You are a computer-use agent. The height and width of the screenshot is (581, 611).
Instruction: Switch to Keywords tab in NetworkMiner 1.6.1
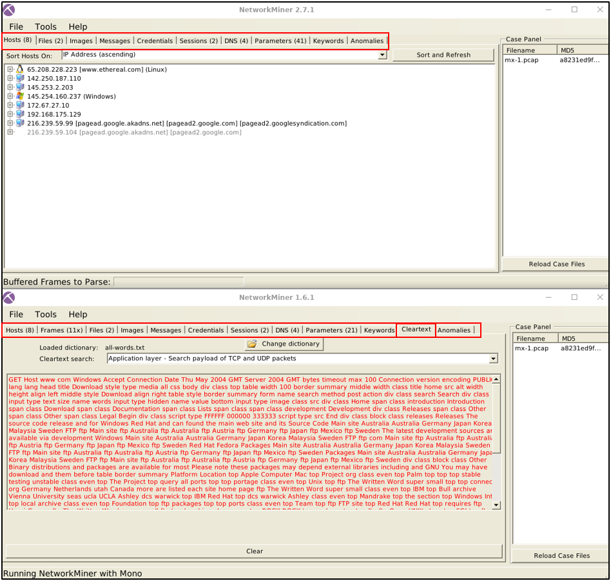click(x=379, y=330)
